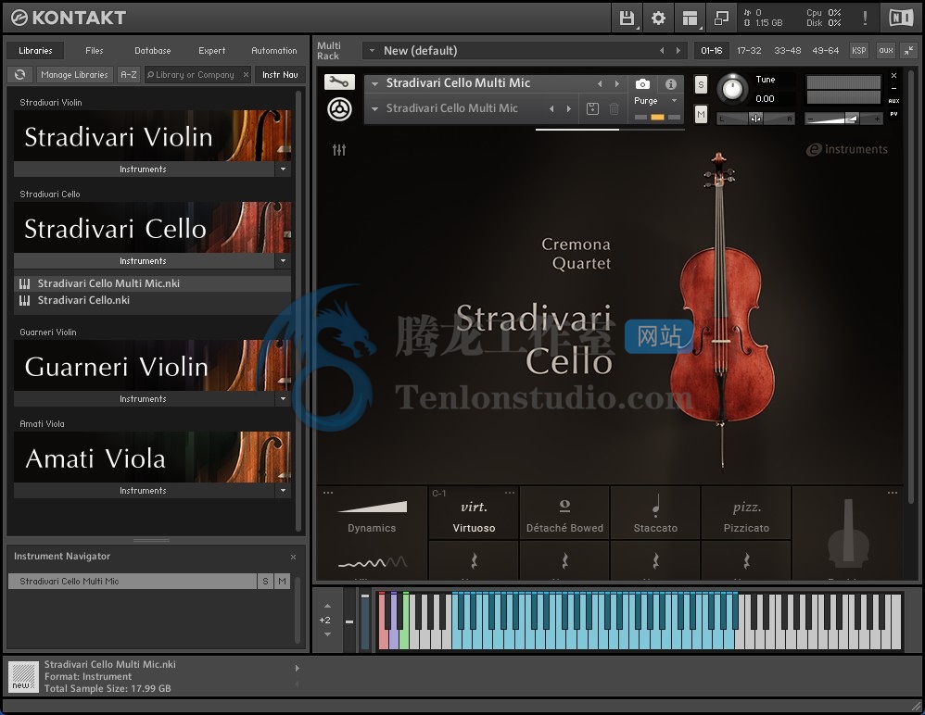Open instrument edit mode wrench icon
This screenshot has height=715, width=925.
[339, 82]
